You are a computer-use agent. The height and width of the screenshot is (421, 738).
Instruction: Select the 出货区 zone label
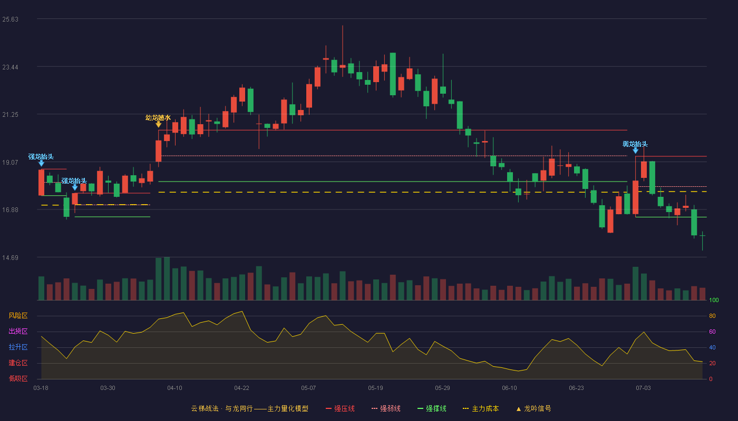click(x=18, y=332)
